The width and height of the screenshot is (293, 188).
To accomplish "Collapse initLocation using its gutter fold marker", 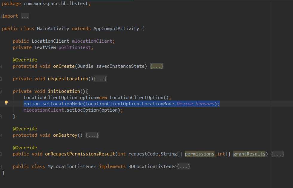I will 1,91.
